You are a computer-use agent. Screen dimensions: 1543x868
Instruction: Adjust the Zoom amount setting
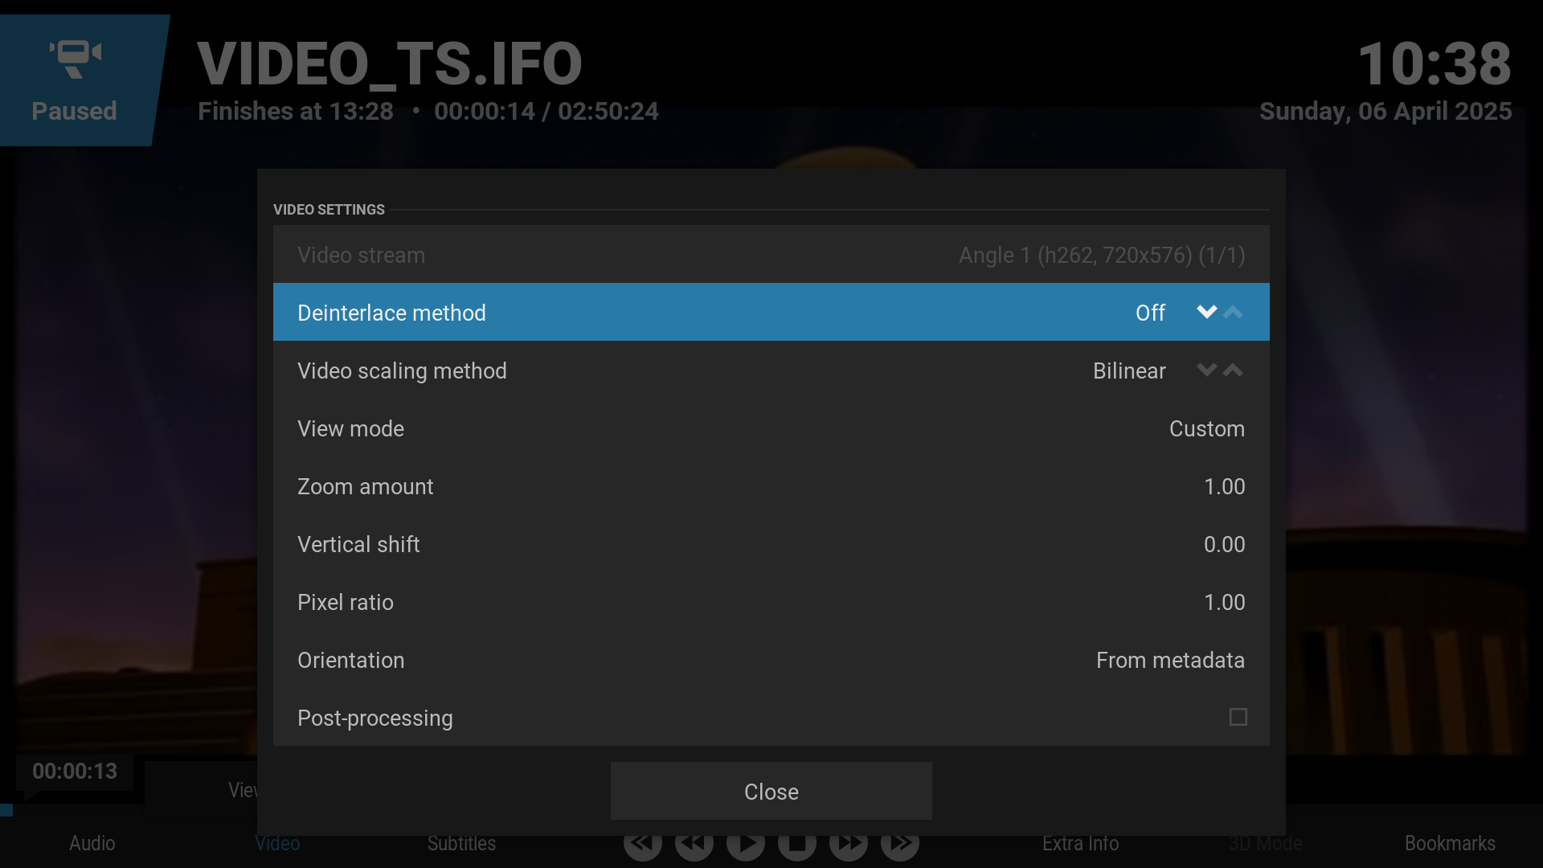tap(771, 486)
